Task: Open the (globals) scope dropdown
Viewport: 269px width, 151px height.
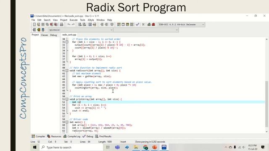Action: click(80, 30)
